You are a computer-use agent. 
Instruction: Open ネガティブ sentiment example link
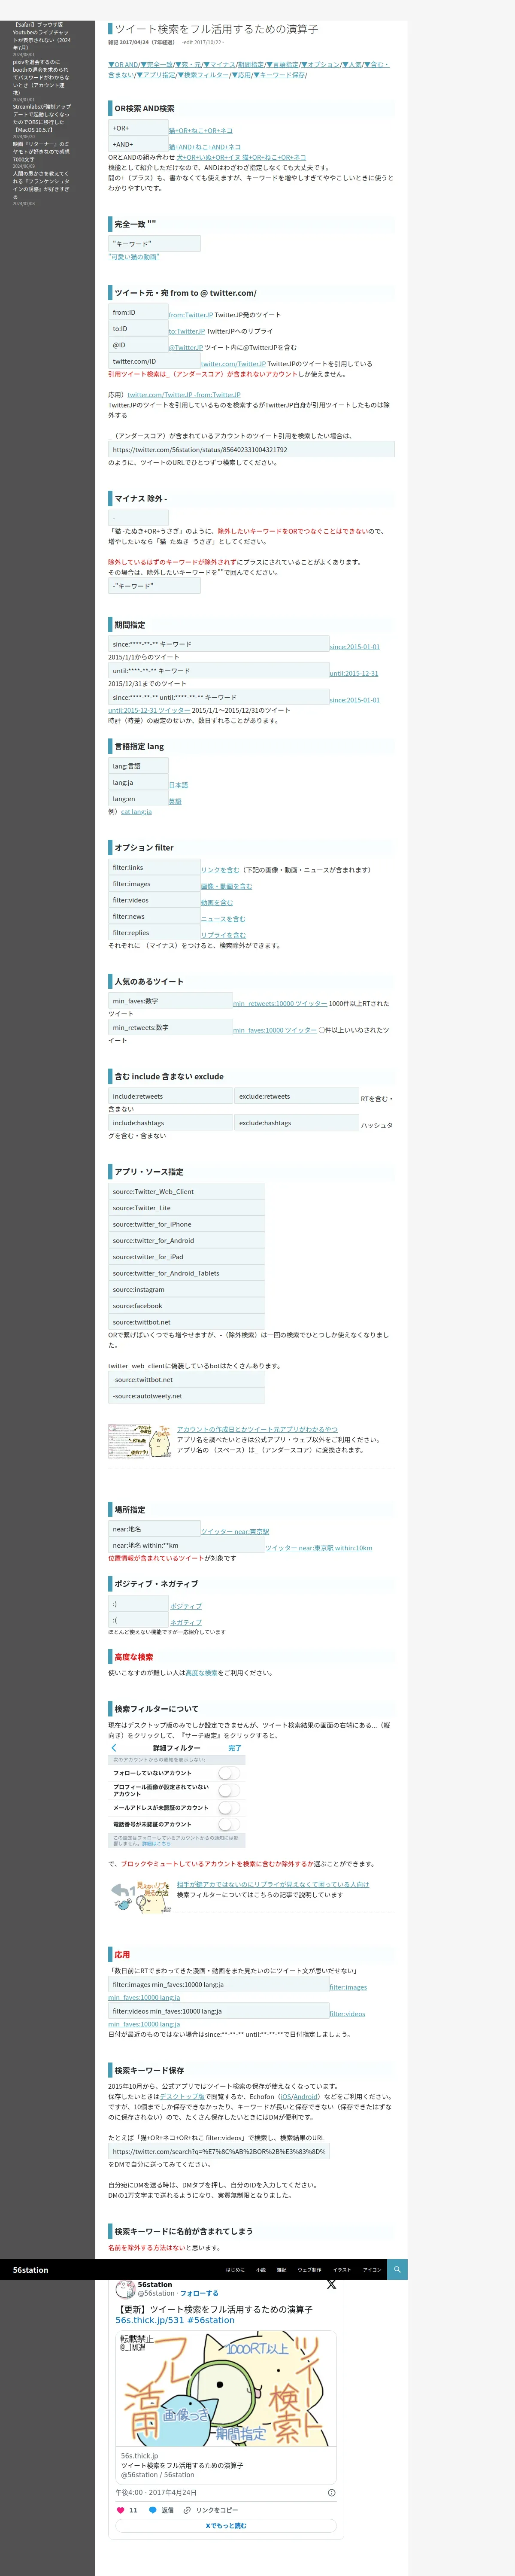pyautogui.click(x=186, y=1623)
